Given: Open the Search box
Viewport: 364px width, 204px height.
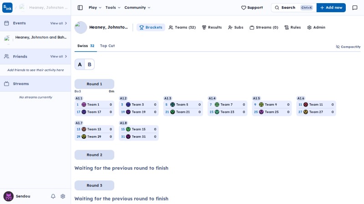Looking at the screenshot, I should pos(293,8).
